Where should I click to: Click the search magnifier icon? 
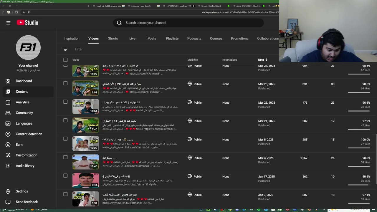(x=119, y=23)
